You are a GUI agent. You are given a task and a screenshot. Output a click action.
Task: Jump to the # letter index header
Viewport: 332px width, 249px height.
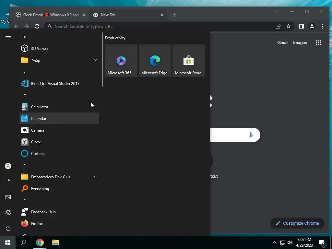[x=25, y=37]
